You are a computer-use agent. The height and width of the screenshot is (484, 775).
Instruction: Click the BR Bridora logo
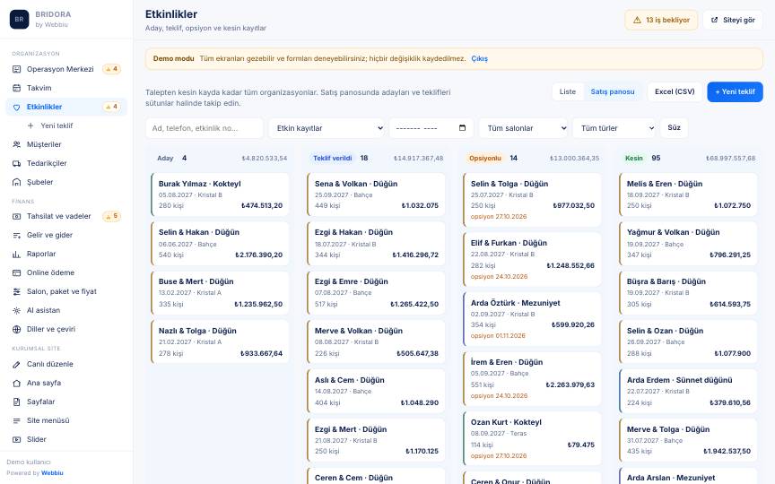tap(19, 19)
